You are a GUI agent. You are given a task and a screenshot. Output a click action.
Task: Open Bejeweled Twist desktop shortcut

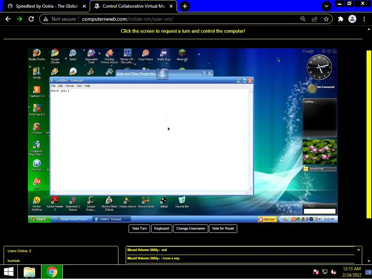pos(91,56)
